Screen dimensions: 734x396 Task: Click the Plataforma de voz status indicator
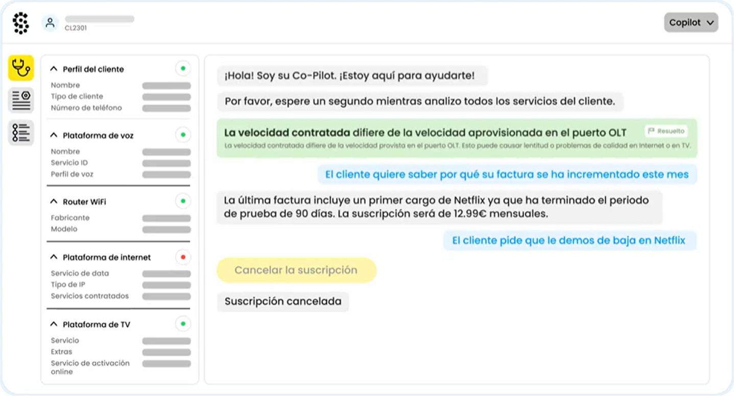(x=183, y=135)
